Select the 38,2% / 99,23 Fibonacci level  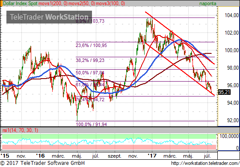[x=90, y=60]
